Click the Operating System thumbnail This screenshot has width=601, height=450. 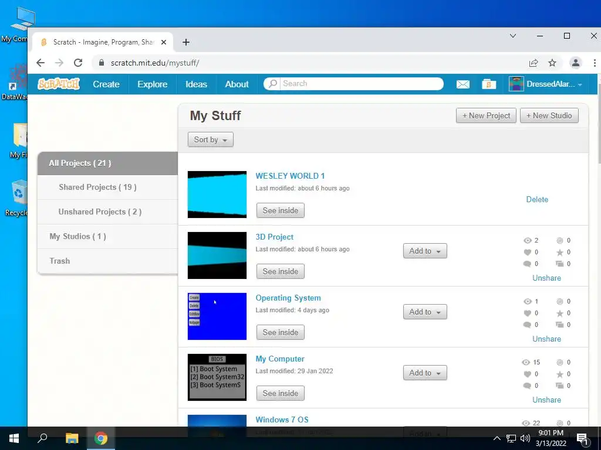[x=217, y=316]
